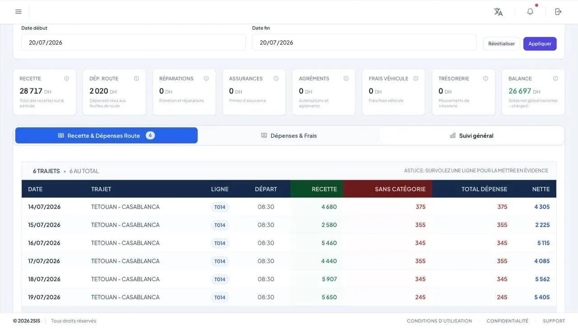Open the hamburger navigation menu
Viewport: 578px width, 329px height.
click(x=19, y=12)
